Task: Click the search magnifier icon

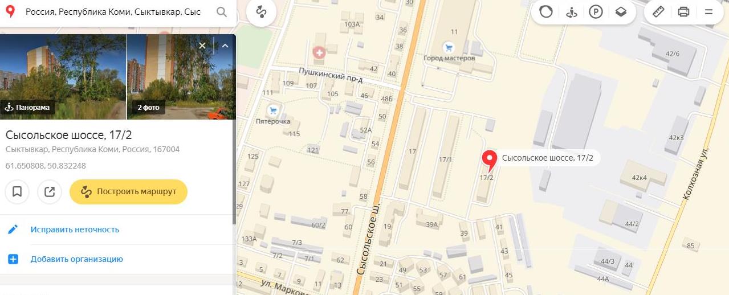Action: (221, 12)
